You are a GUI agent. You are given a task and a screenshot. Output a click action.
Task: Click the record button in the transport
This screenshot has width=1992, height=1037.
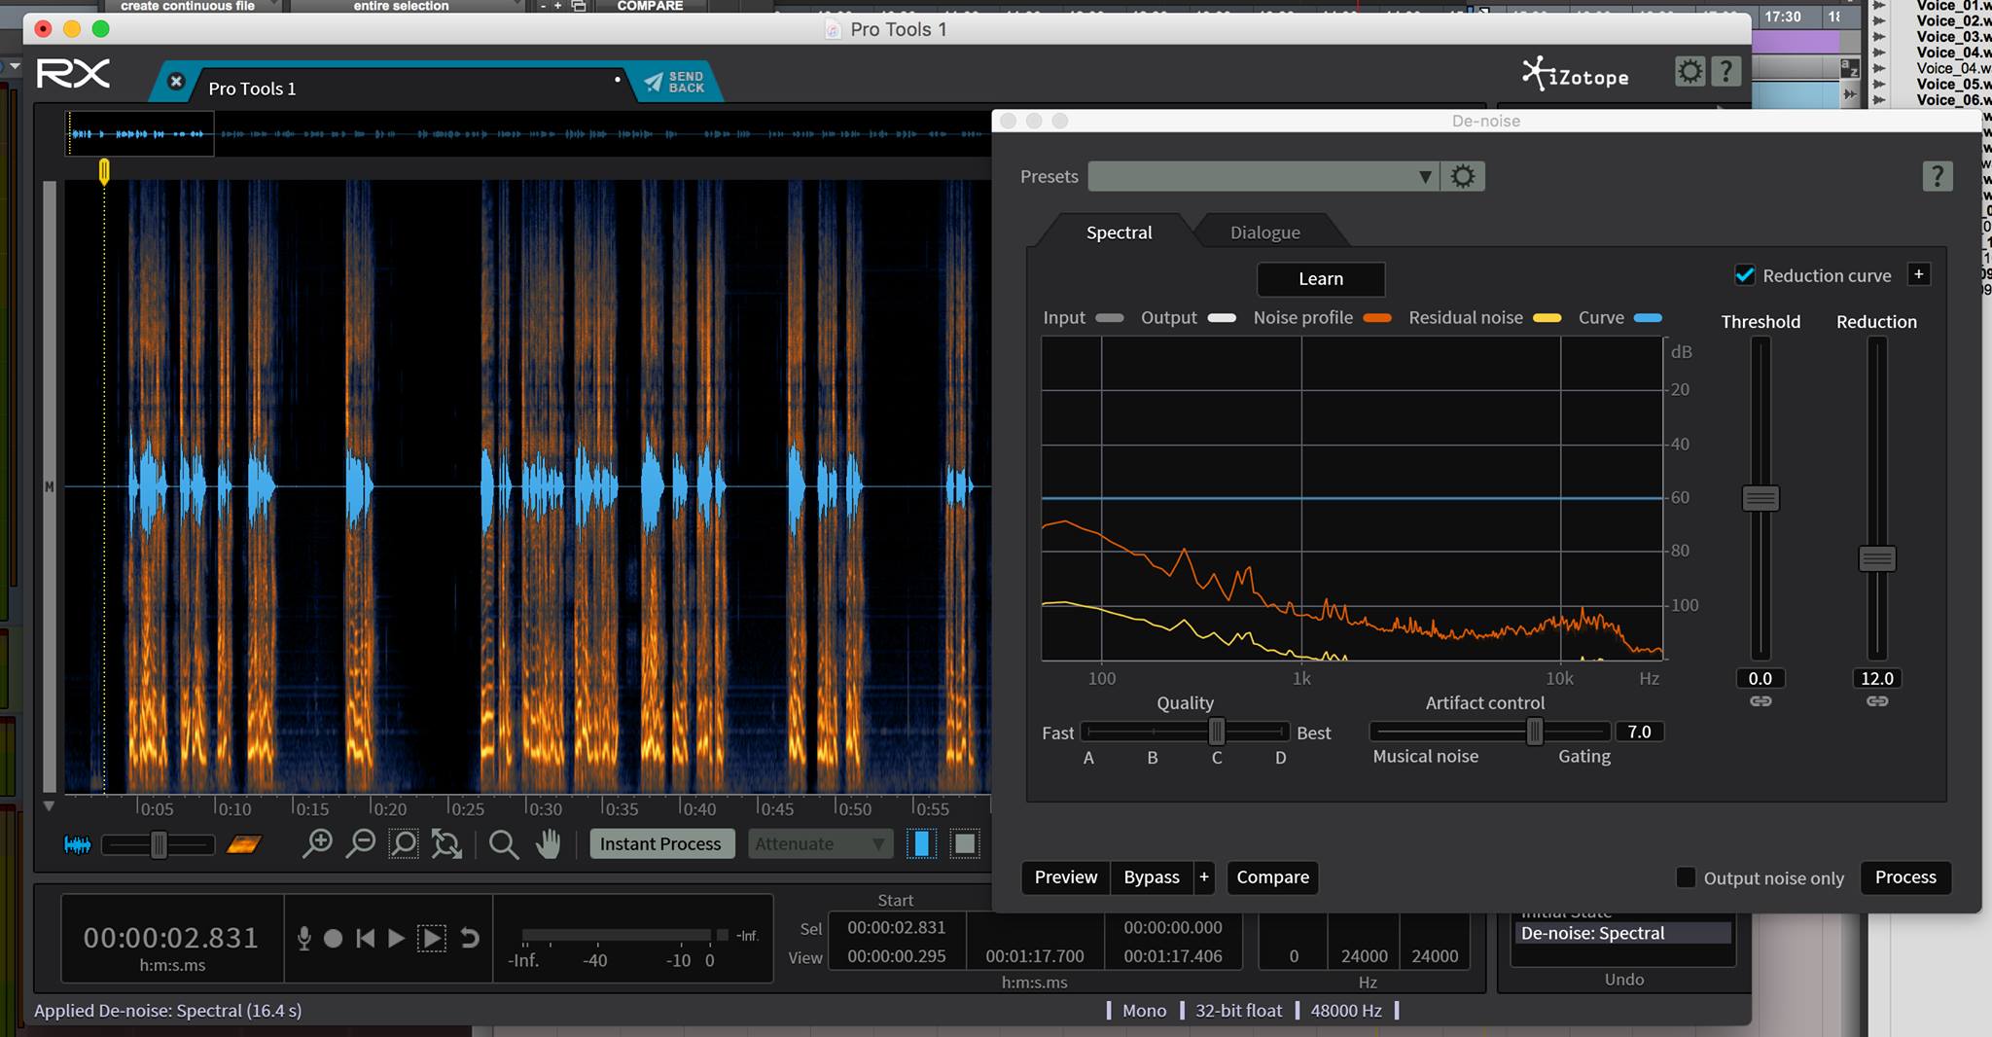tap(333, 938)
